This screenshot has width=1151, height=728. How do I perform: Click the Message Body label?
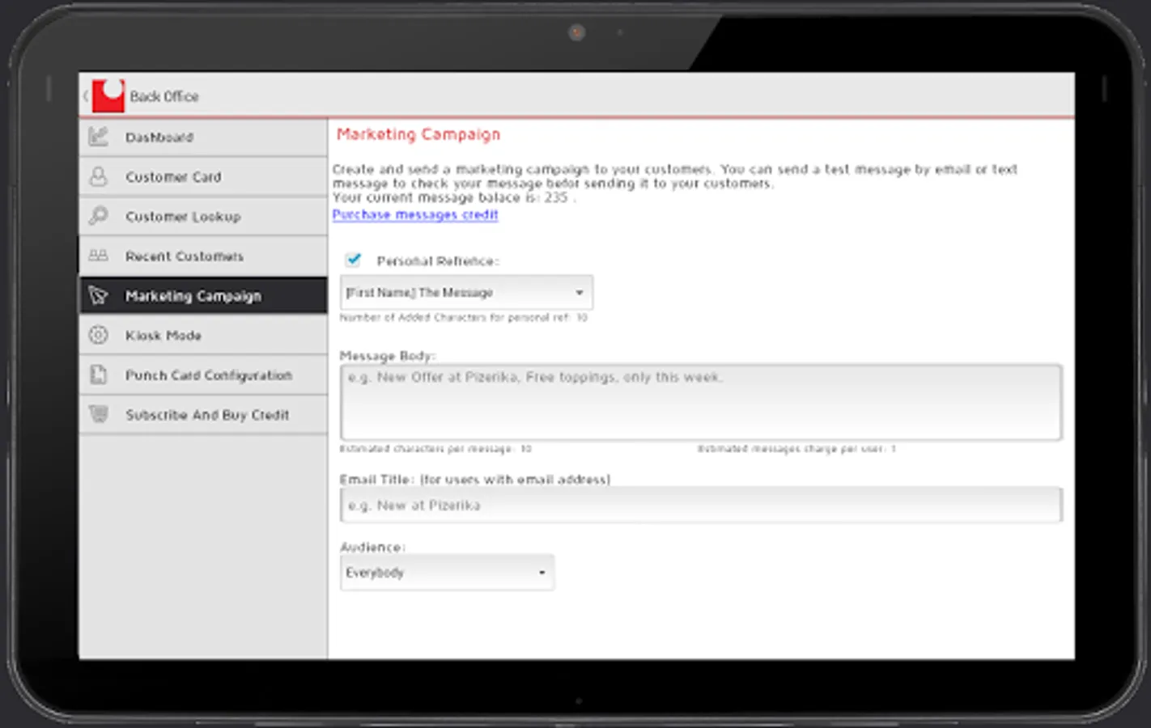pos(388,356)
